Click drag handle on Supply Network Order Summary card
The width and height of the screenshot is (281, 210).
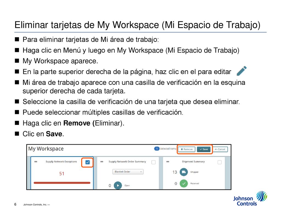[x=102, y=162]
